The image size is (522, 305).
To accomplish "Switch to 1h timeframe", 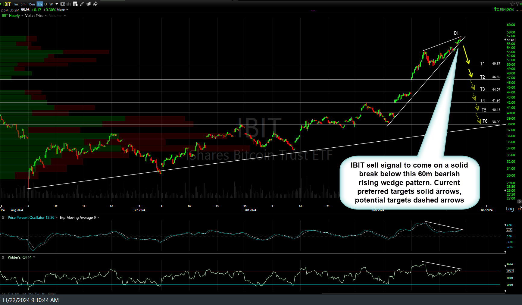I will (x=39, y=4).
